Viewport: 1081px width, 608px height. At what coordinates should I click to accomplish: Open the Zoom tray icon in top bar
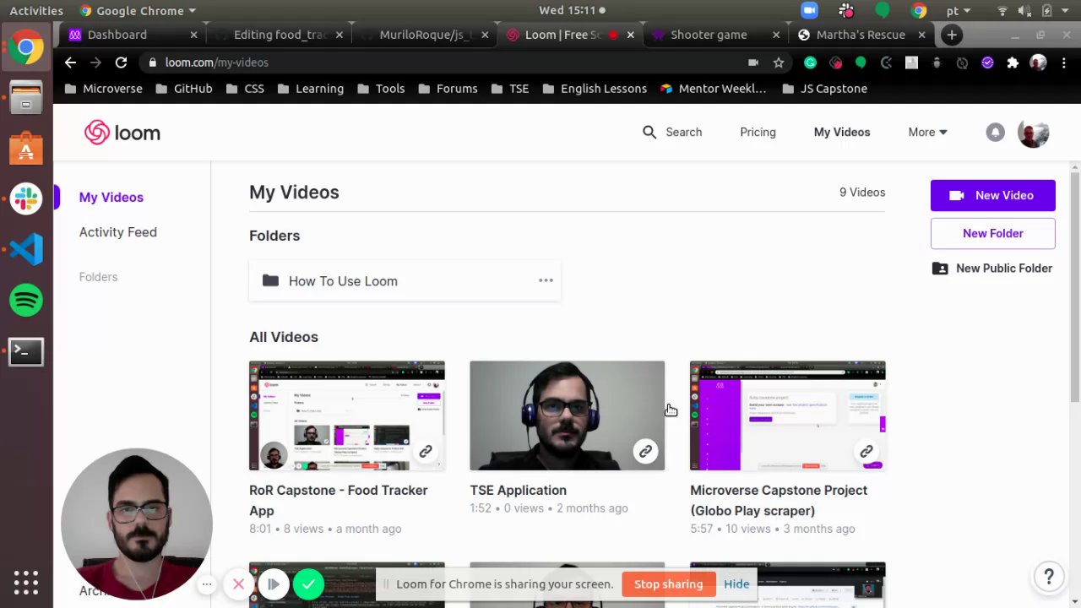810,10
